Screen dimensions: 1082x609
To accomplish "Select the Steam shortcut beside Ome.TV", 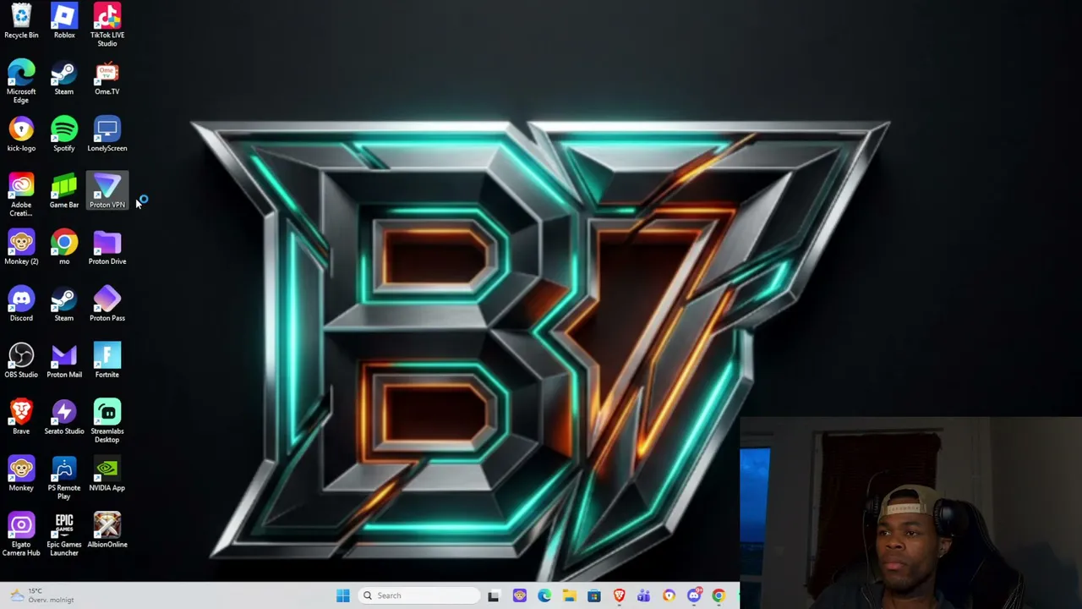I will [64, 79].
